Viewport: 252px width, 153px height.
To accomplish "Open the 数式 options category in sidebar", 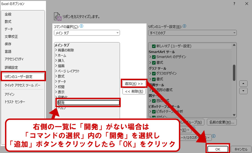I will point(8,22).
